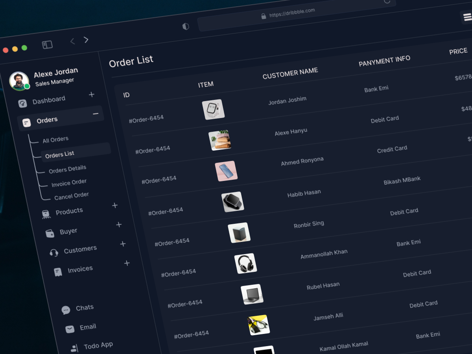Image resolution: width=472 pixels, height=354 pixels.
Task: Click the Orders sidebar icon
Action: click(x=26, y=123)
